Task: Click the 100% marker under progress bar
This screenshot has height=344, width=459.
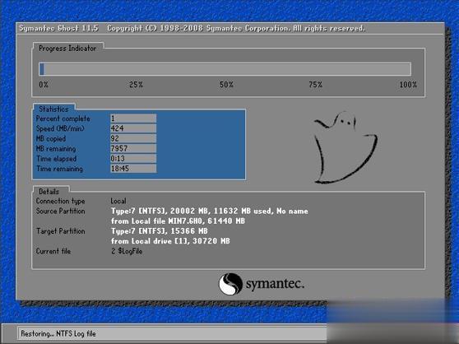Action: [x=408, y=85]
